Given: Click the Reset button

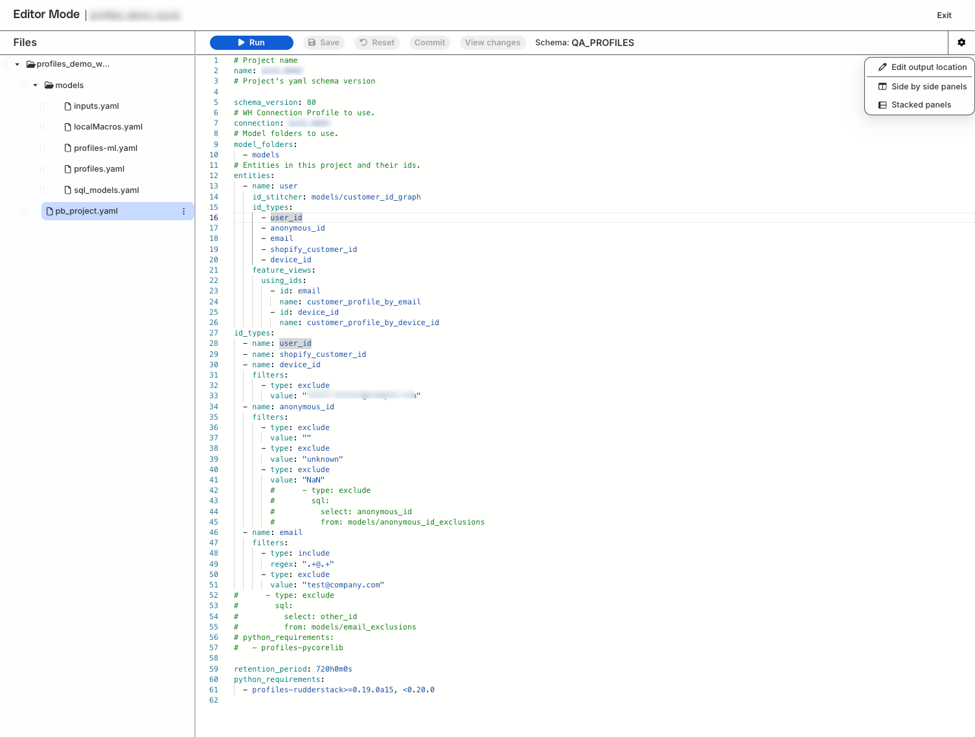Looking at the screenshot, I should click(377, 43).
